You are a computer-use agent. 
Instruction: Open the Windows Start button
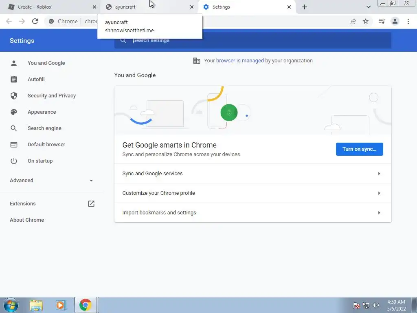point(11,305)
